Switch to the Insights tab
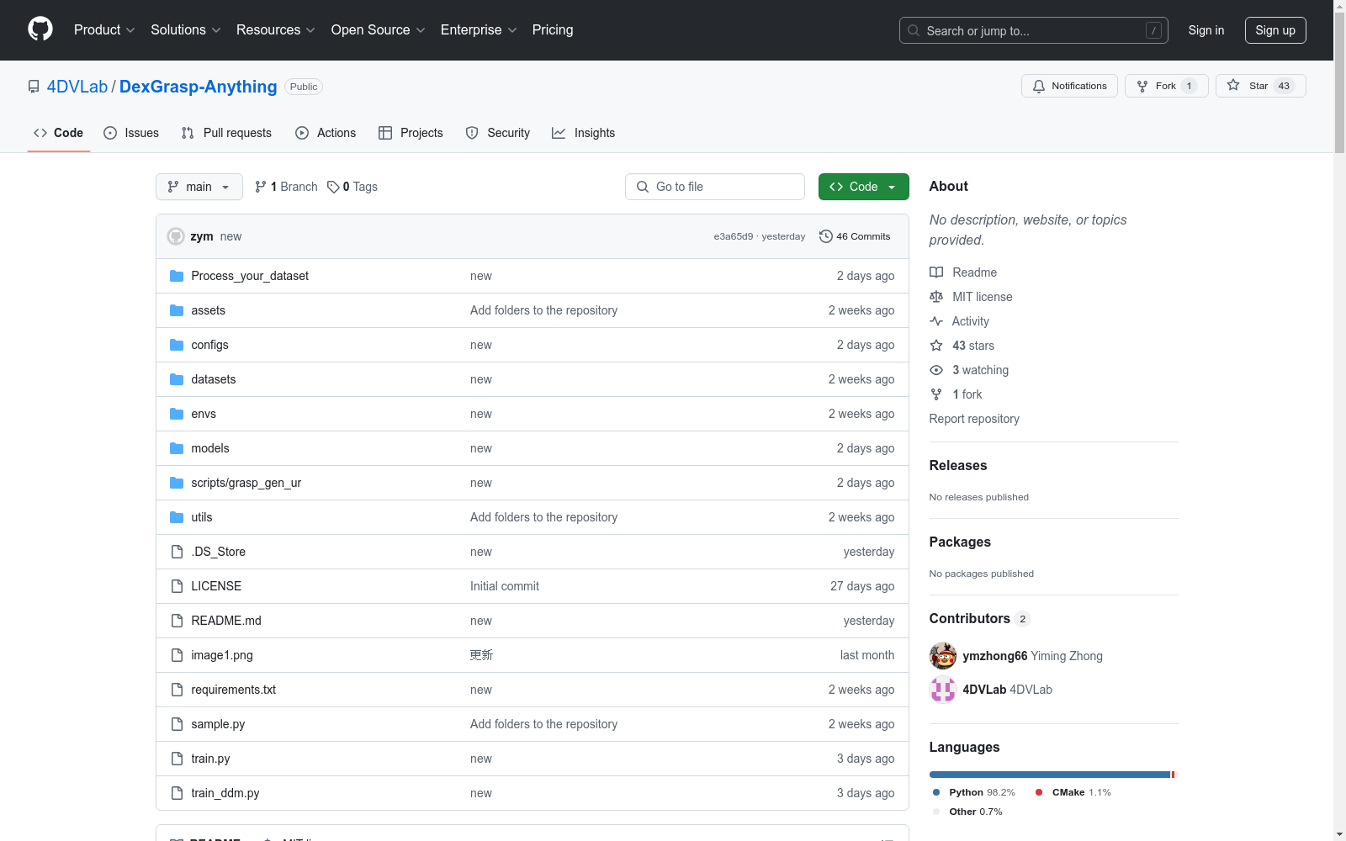This screenshot has width=1346, height=841. [x=583, y=133]
